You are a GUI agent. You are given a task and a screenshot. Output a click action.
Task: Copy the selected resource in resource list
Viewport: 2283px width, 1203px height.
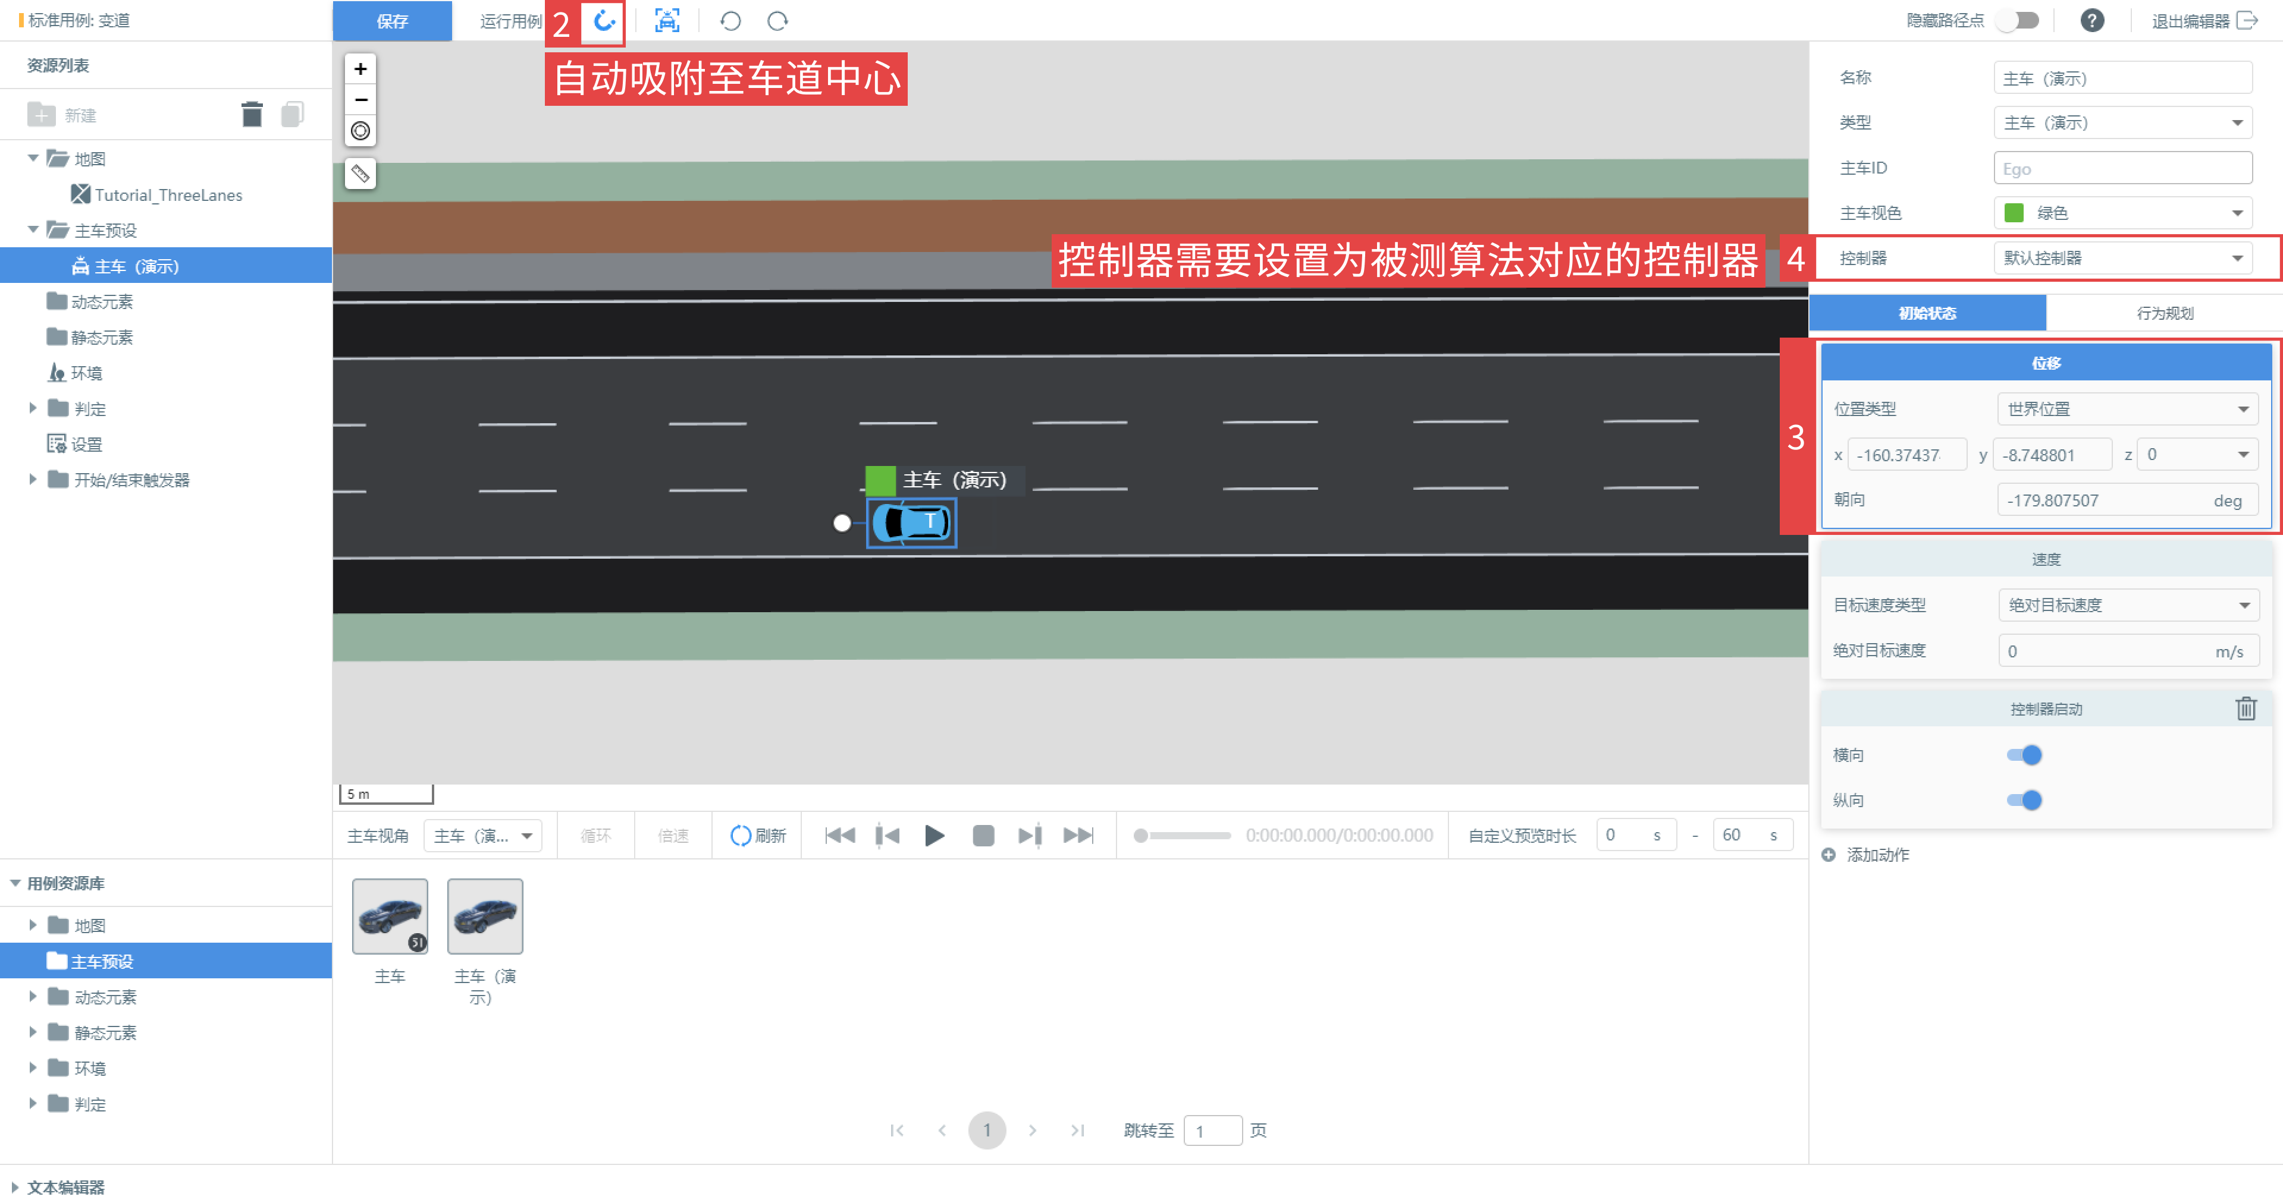(x=293, y=114)
